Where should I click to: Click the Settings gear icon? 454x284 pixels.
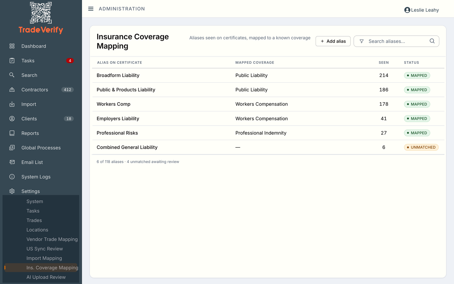coord(12,191)
